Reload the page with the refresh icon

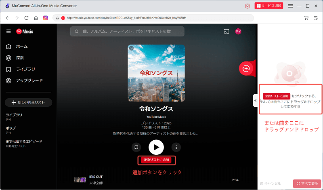[x=26, y=18]
